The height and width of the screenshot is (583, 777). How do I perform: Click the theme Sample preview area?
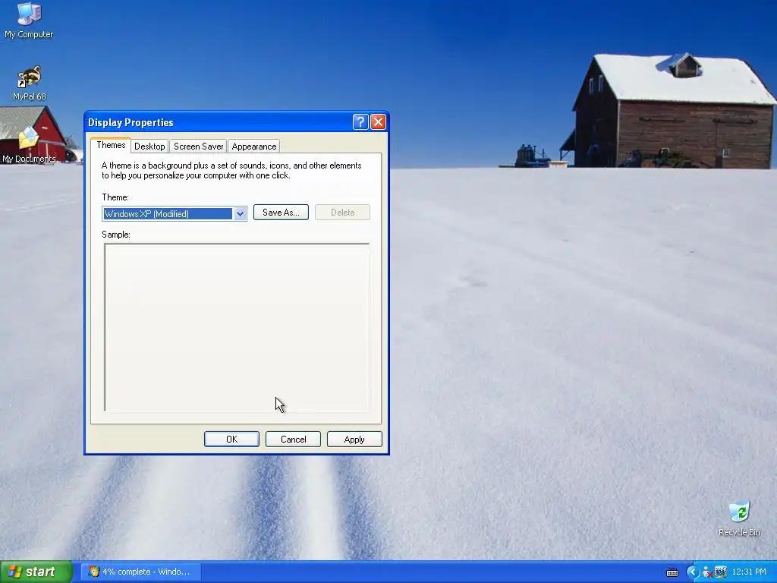(x=237, y=327)
